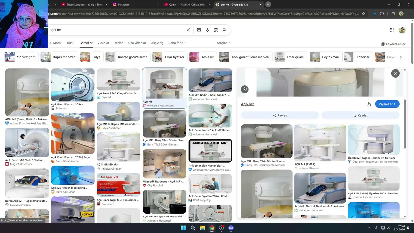This screenshot has width=414, height=233.
Task: Apply the 'Emar fiyatları' filter chip
Action: click(170, 57)
